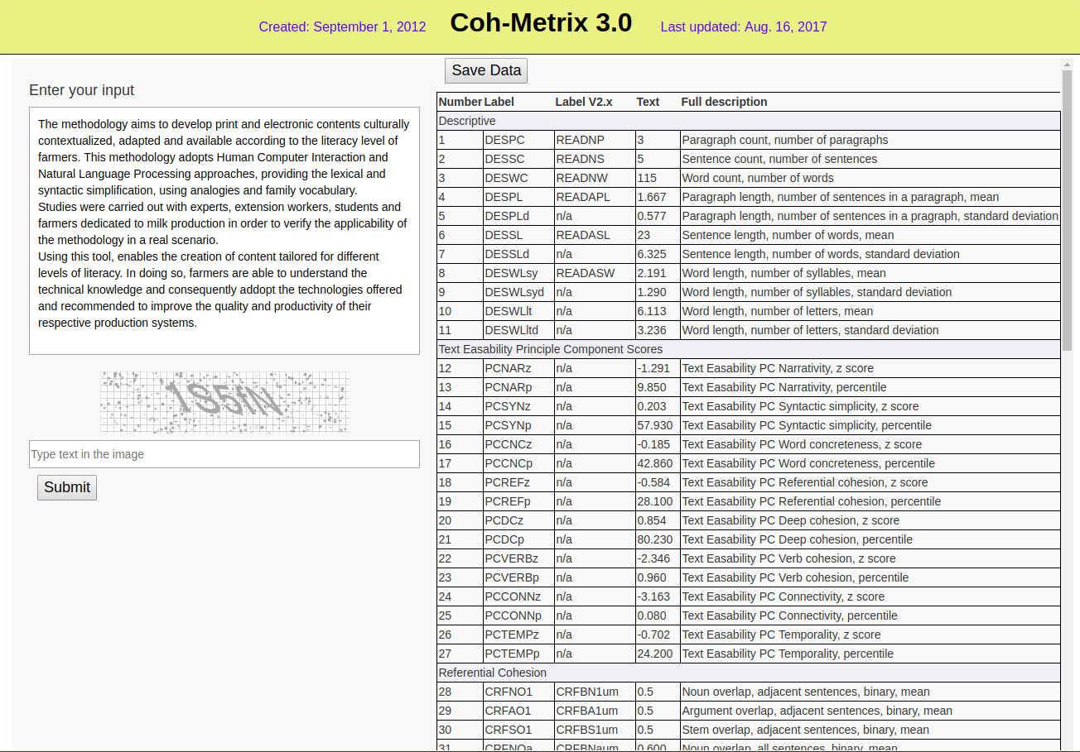The width and height of the screenshot is (1080, 752).
Task: Click the PCTEMPz label cell
Action: coord(518,635)
